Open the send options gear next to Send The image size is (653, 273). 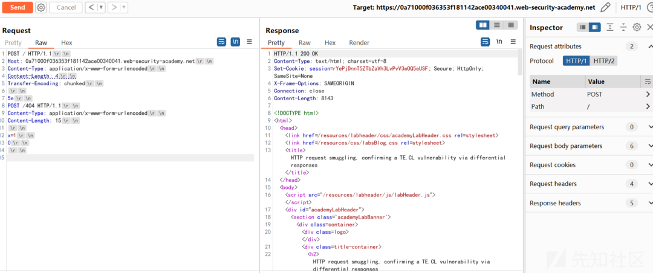41,7
